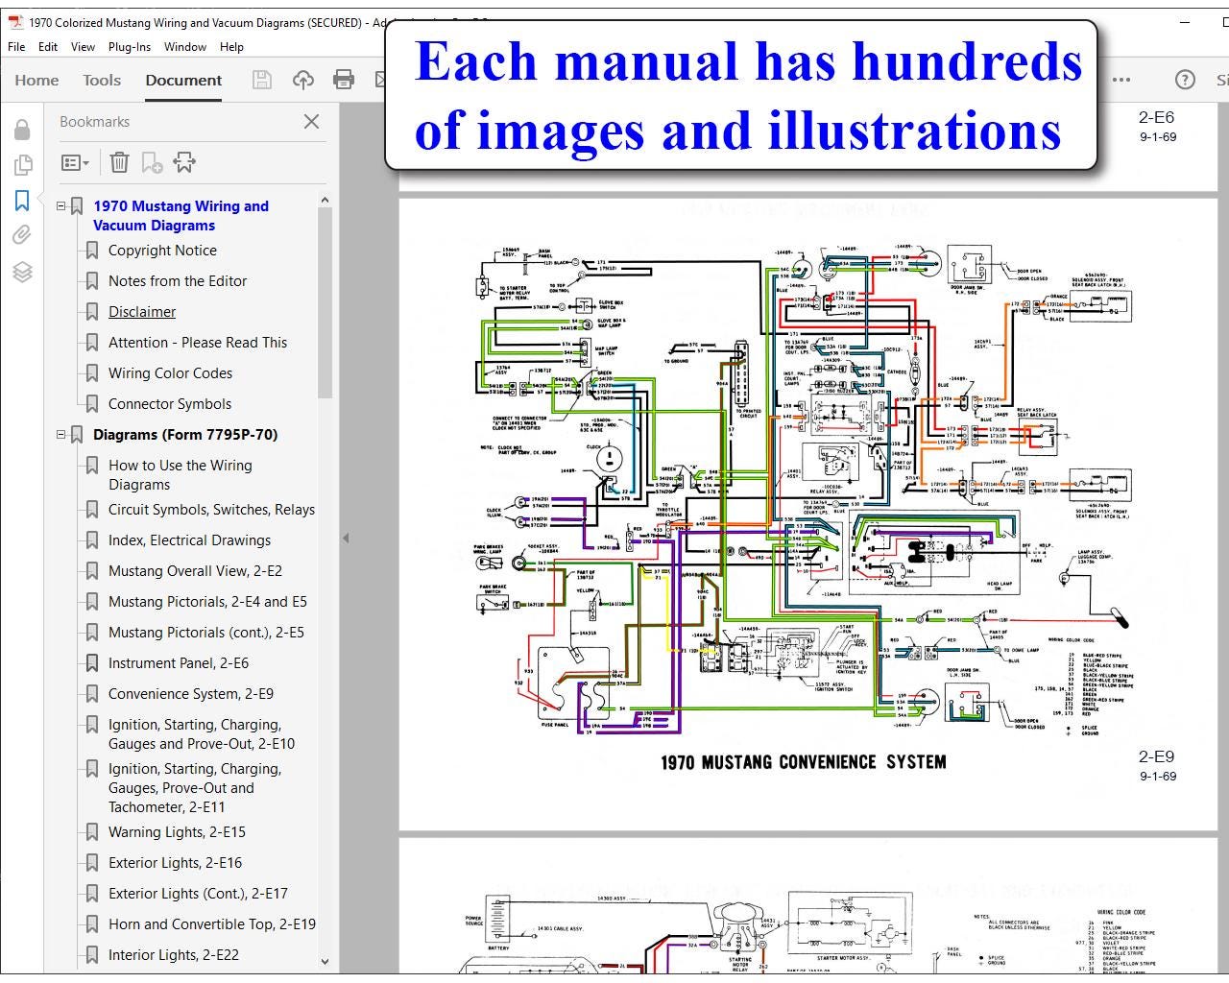
Task: Open Ignition, Starting, Charging Tachometer 2-E11 bookmark
Action: pyautogui.click(x=195, y=788)
